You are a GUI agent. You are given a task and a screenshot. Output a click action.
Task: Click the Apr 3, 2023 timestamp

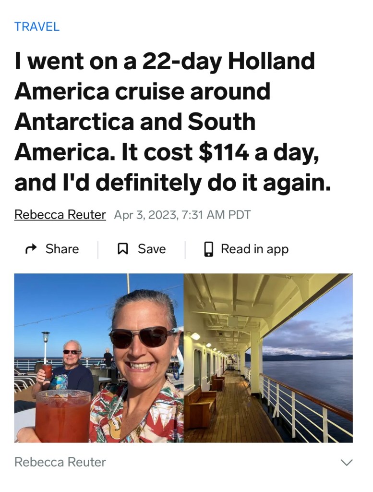(x=182, y=214)
